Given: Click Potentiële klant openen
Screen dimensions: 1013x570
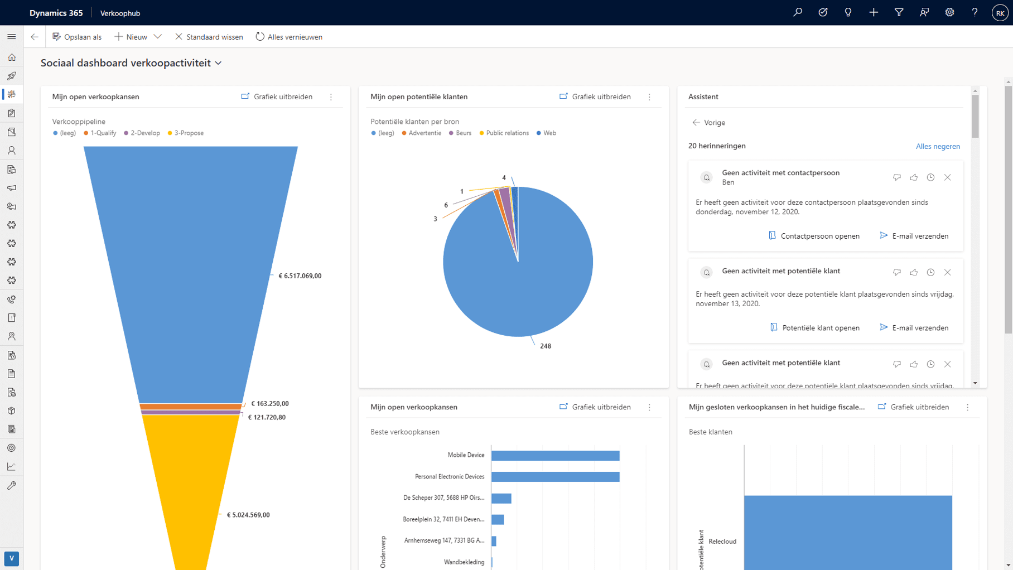Looking at the screenshot, I should point(815,328).
